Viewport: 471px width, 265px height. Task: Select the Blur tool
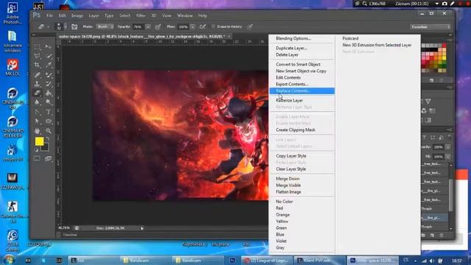click(37, 102)
